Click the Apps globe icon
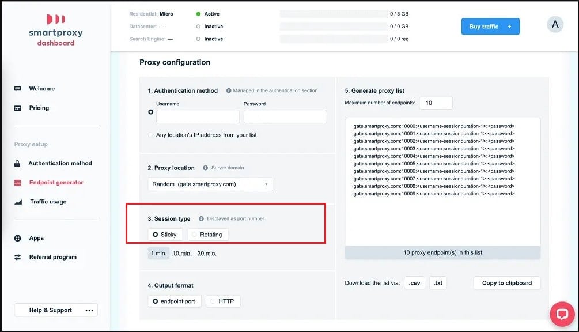The height and width of the screenshot is (332, 579). point(17,238)
